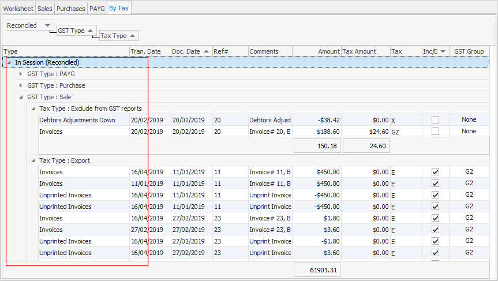Tick Inc/E checkbox for Invoice# 20 row
The width and height of the screenshot is (498, 281).
click(x=435, y=132)
